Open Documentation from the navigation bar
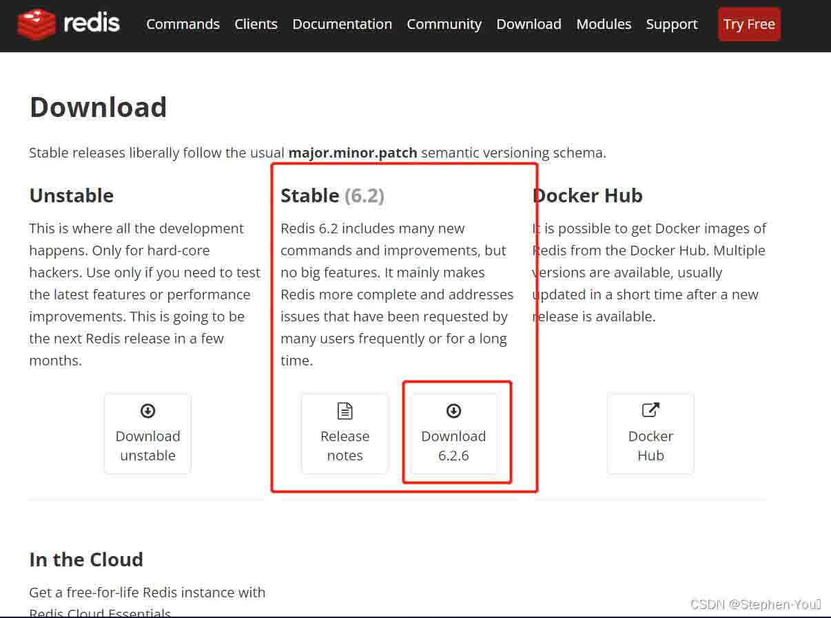831x618 pixels. [x=342, y=24]
